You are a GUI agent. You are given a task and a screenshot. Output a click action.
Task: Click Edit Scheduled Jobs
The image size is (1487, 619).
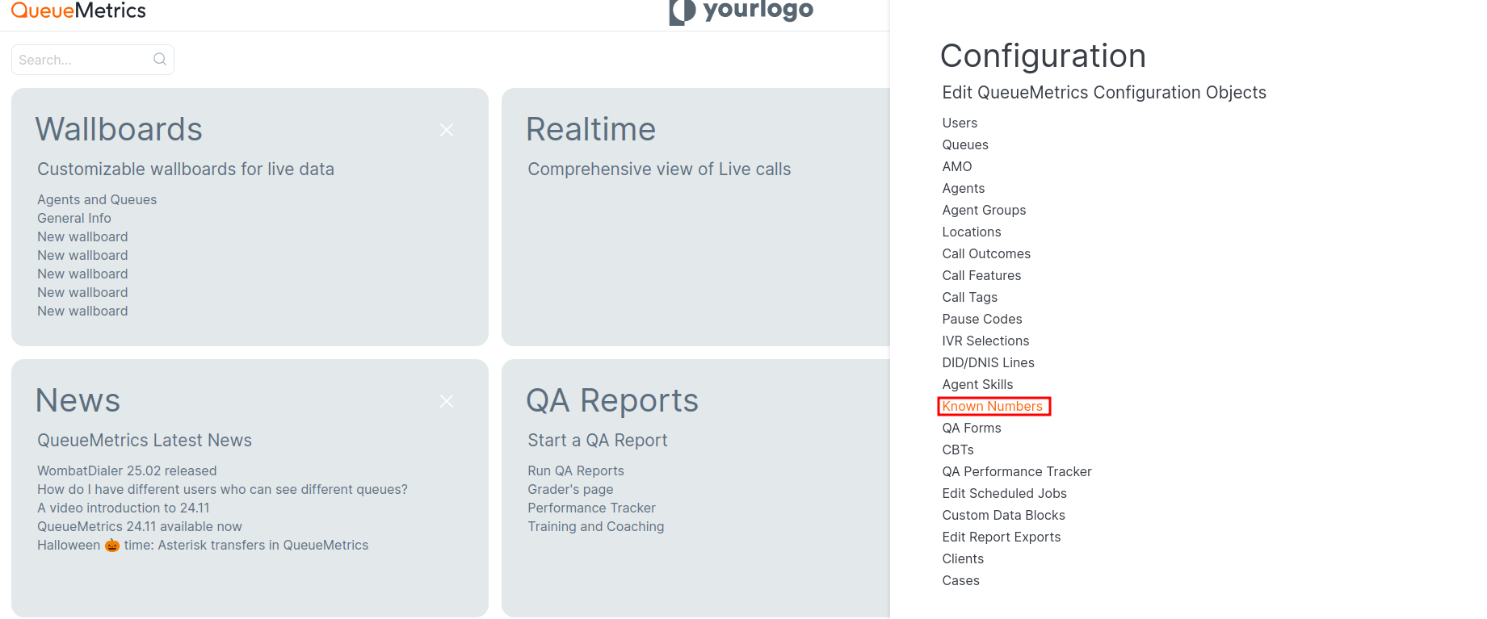[x=1004, y=493]
